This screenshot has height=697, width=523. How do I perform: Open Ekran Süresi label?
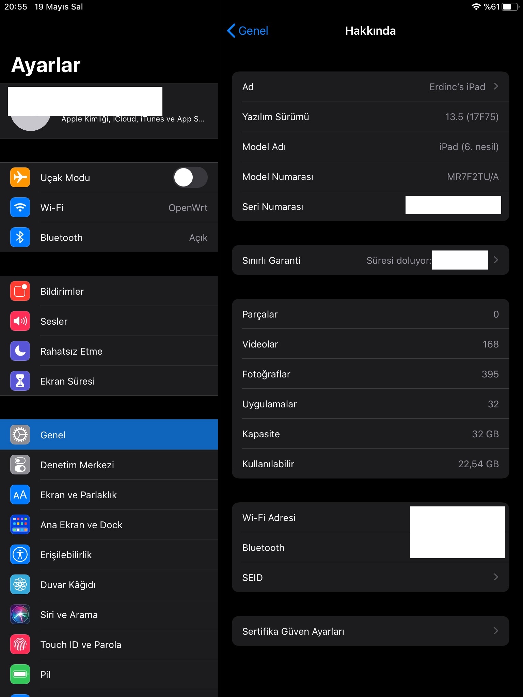[67, 381]
